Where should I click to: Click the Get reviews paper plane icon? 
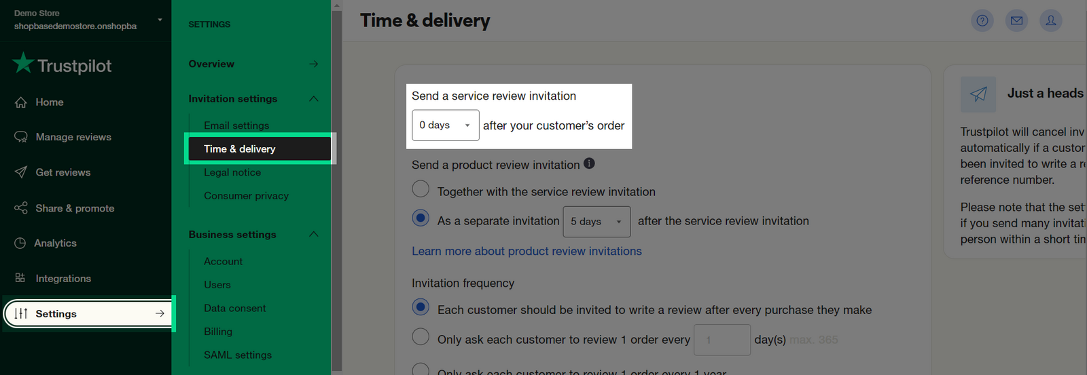[x=21, y=172]
